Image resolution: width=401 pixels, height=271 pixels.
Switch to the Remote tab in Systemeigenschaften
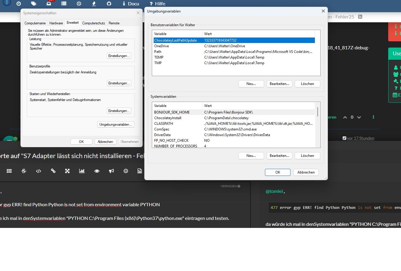point(114,23)
